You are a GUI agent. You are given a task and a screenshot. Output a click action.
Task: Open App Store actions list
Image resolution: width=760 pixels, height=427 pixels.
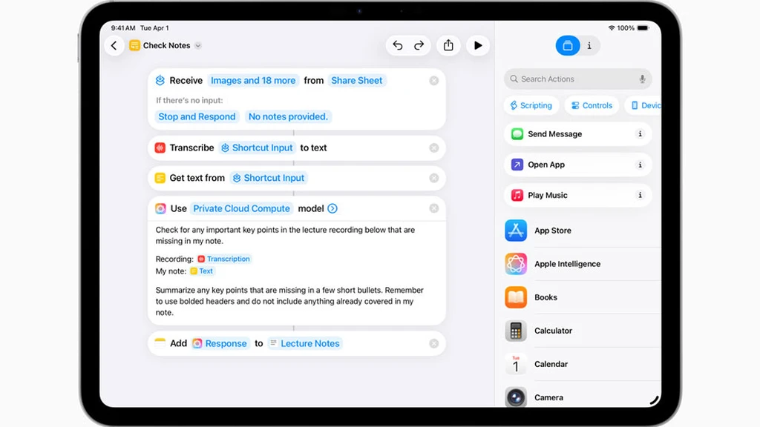point(583,231)
